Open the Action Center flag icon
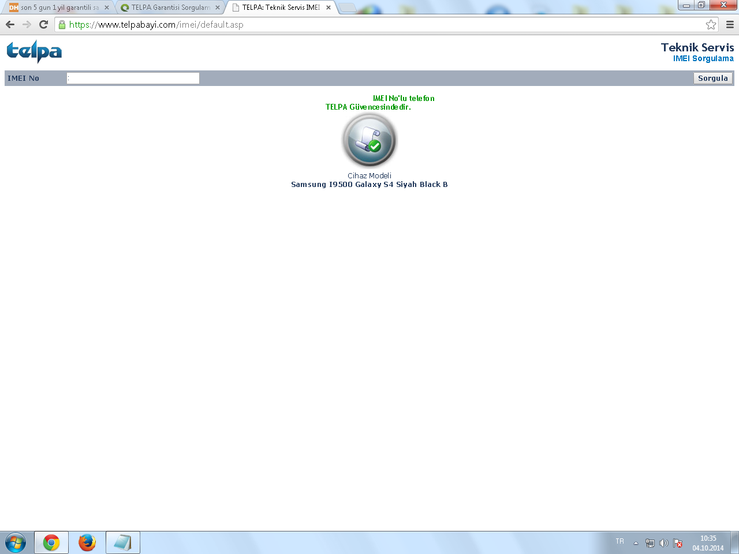739x554 pixels. coord(678,543)
